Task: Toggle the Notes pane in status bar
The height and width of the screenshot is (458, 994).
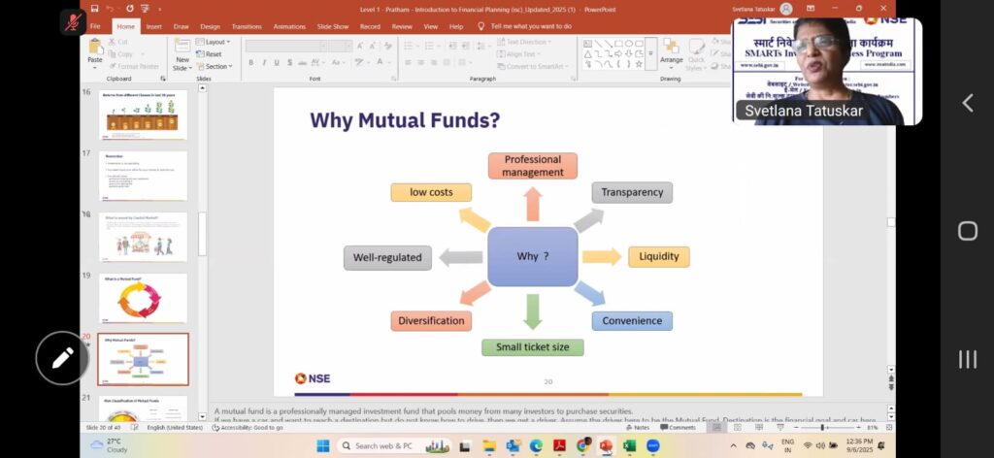Action: pyautogui.click(x=638, y=427)
